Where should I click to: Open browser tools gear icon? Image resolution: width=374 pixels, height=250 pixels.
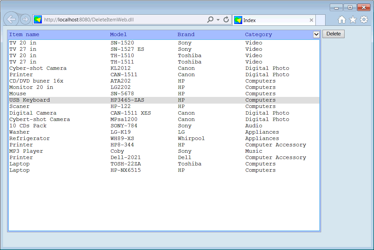364,19
